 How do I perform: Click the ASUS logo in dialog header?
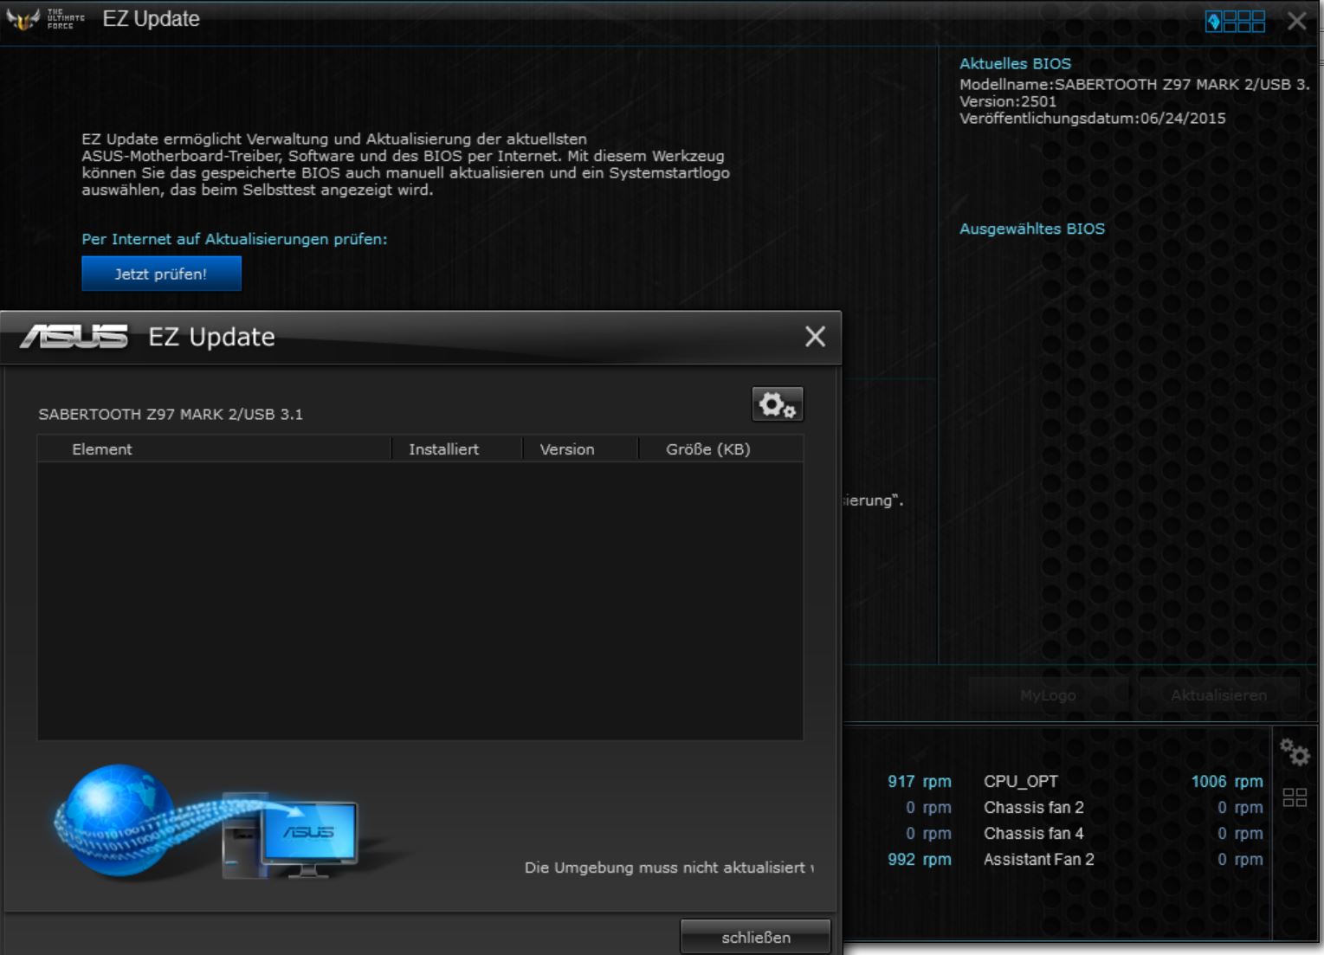pyautogui.click(x=74, y=337)
